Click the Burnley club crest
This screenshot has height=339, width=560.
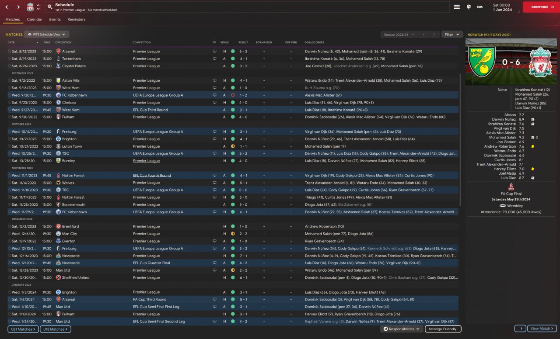58,161
